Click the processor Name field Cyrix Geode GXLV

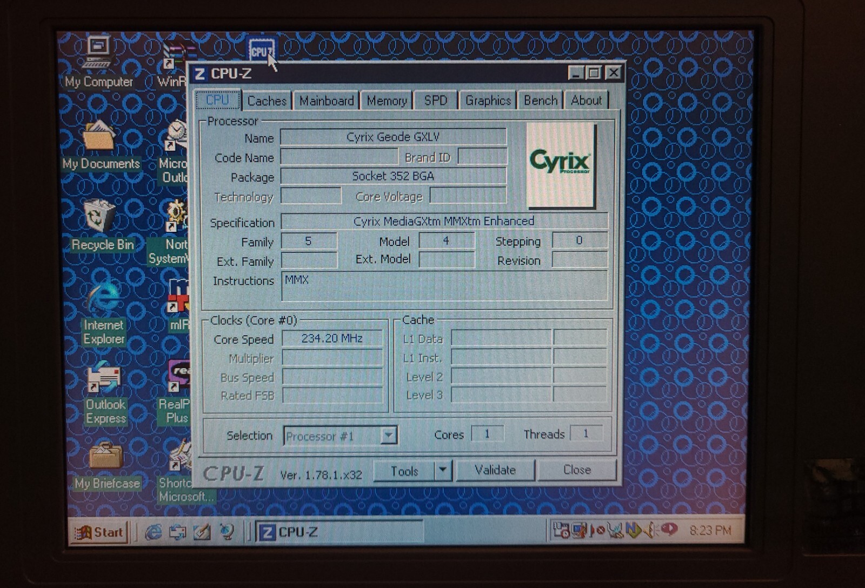[393, 137]
